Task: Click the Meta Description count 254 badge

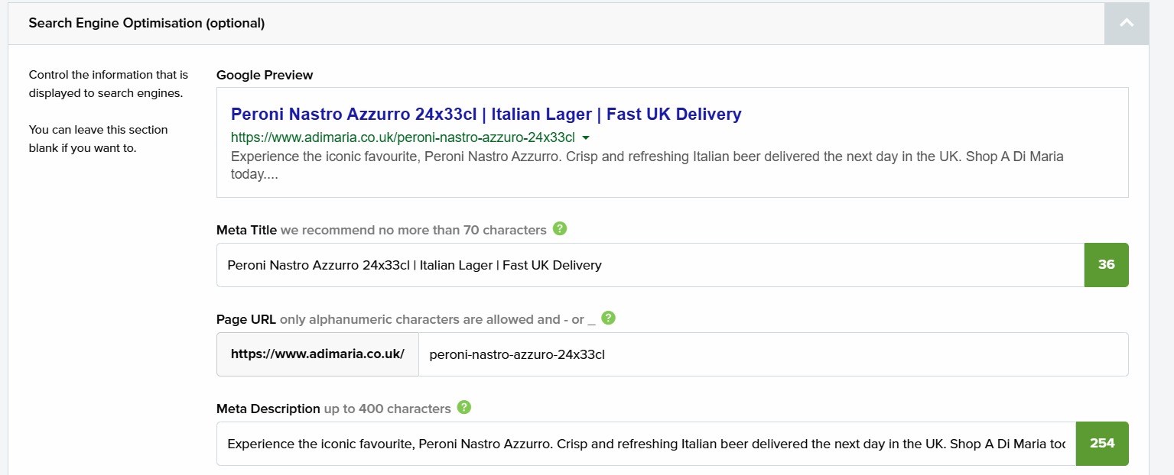Action: (x=1102, y=444)
